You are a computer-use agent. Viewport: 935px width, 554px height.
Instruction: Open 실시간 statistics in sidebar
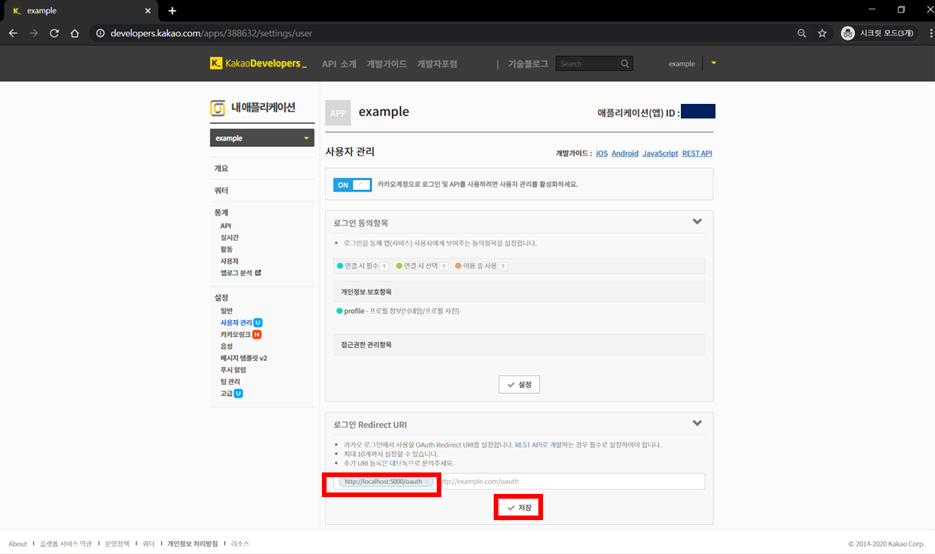[230, 238]
